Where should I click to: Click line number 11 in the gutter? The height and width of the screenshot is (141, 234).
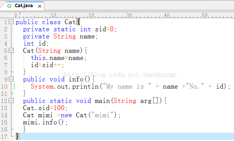4,93
